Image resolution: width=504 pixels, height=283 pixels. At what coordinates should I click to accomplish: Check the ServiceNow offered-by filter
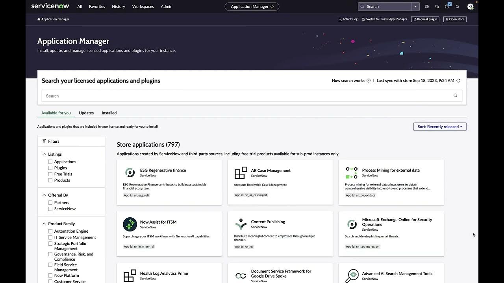(50, 209)
